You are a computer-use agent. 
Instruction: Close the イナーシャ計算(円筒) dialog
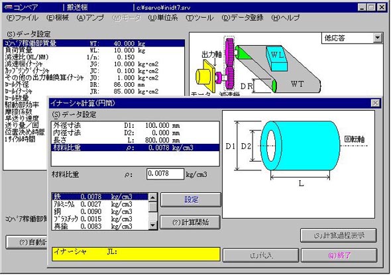pyautogui.click(x=376, y=103)
